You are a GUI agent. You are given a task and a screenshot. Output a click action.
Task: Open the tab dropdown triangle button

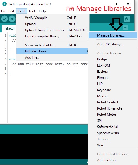(x=125, y=28)
